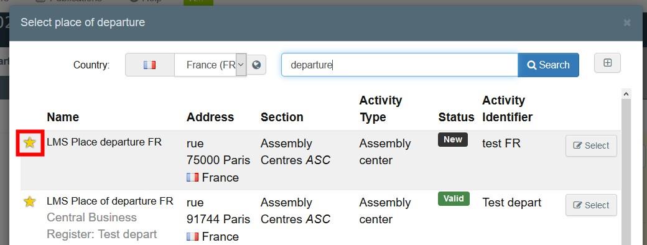Click the France flag in second row address
Viewport: 647px width, 245px height.
tap(192, 236)
